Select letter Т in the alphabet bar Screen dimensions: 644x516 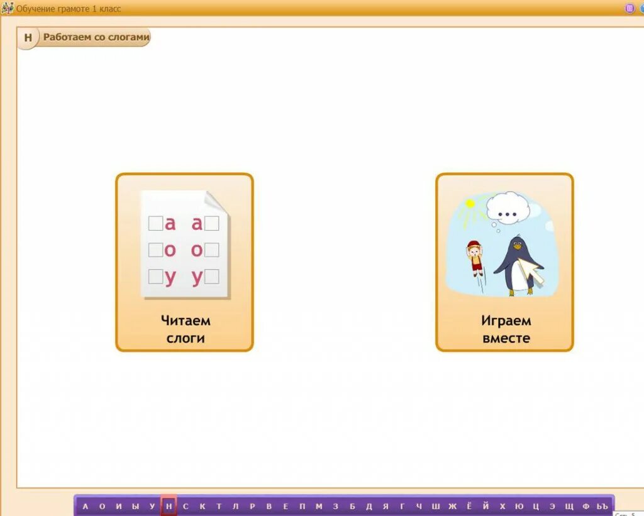pos(219,506)
